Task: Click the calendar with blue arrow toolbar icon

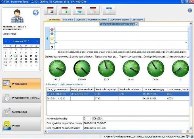Action: pyautogui.click(x=79, y=11)
